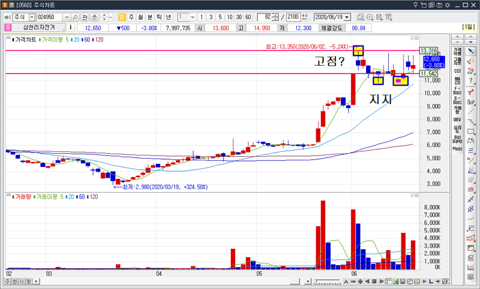Select the straight trend line tool
This screenshot has height=289, width=480.
coord(470,112)
